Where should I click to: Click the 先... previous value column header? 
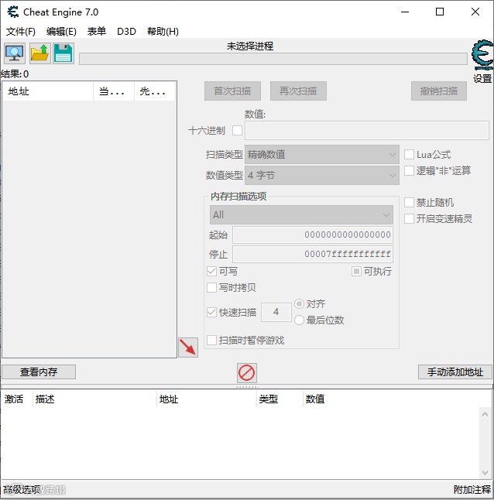coord(155,91)
